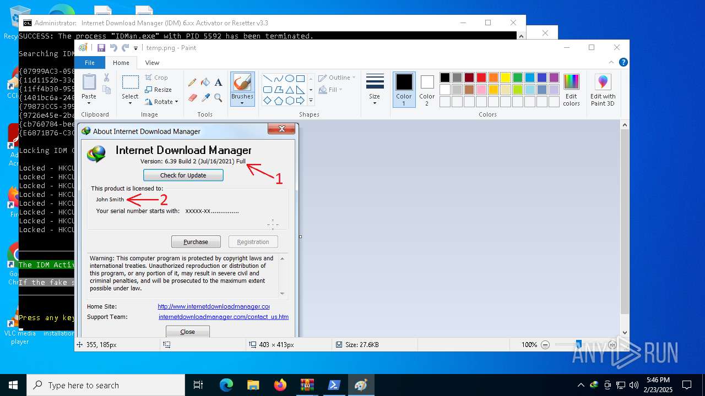The width and height of the screenshot is (705, 396).
Task: Pick the yellow color swatch
Action: 506,78
